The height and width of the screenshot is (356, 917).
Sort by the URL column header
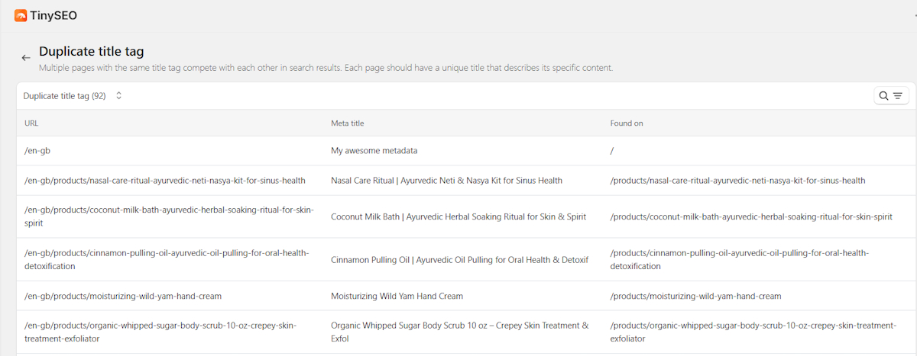click(31, 123)
